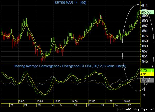Click date 24 next to date 21
Viewport: 155px width, 112px height.
26,105
